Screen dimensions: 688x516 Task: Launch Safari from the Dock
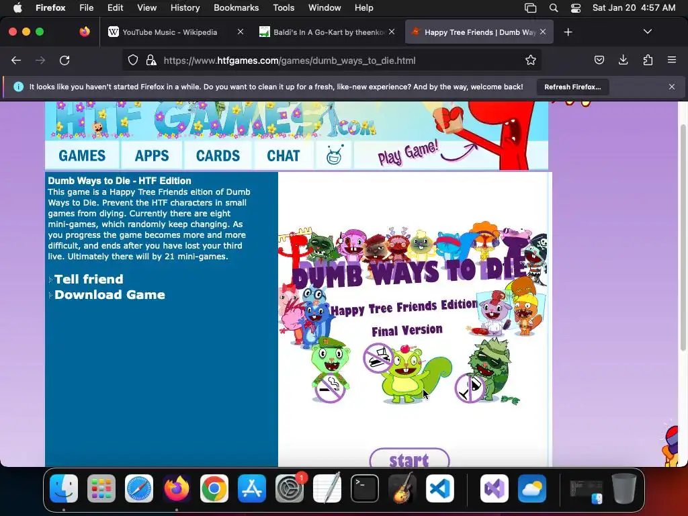139,488
